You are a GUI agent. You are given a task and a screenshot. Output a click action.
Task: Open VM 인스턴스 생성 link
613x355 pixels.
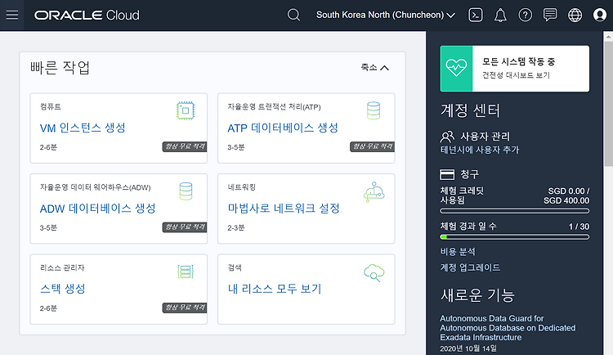pyautogui.click(x=83, y=128)
